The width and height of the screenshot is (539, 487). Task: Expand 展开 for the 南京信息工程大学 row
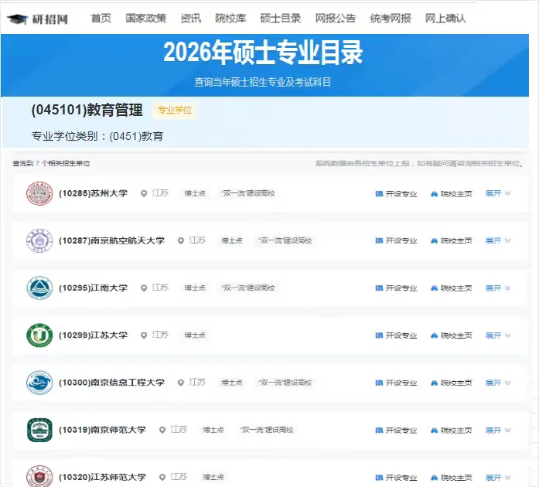click(498, 383)
